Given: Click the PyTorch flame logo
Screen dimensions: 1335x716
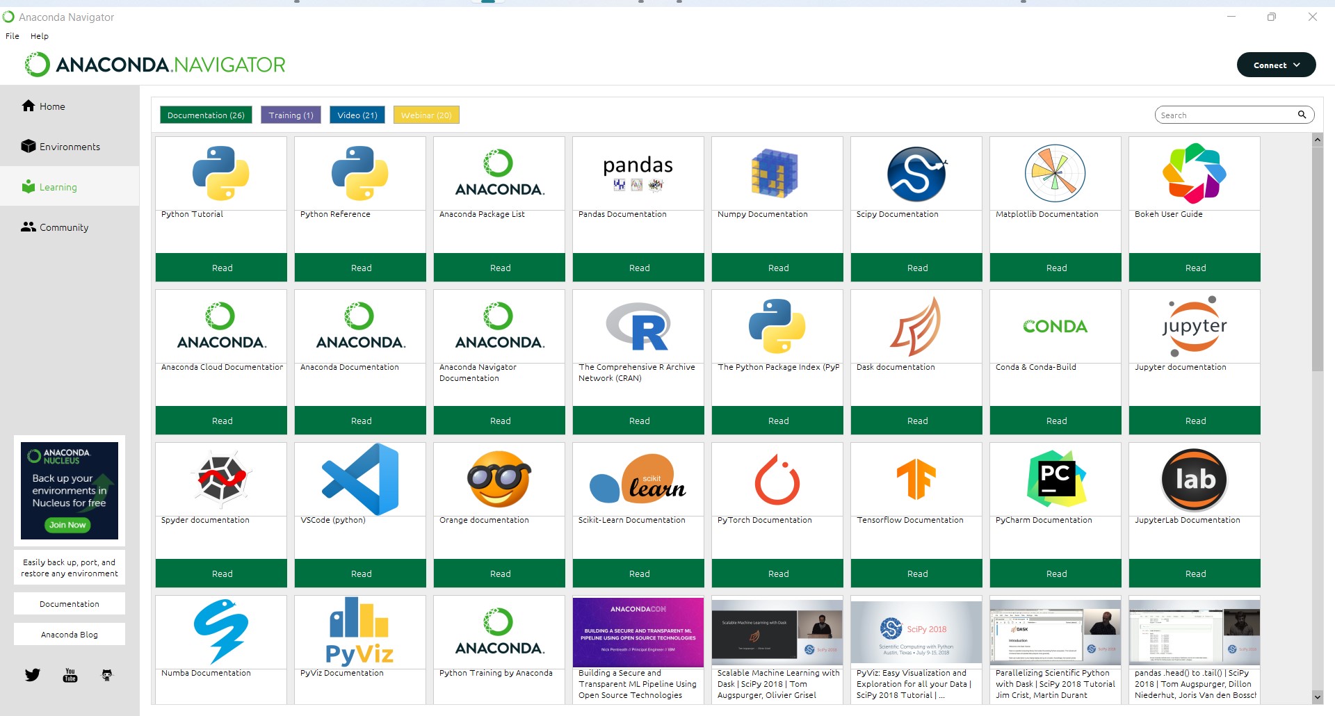Looking at the screenshot, I should (x=777, y=479).
